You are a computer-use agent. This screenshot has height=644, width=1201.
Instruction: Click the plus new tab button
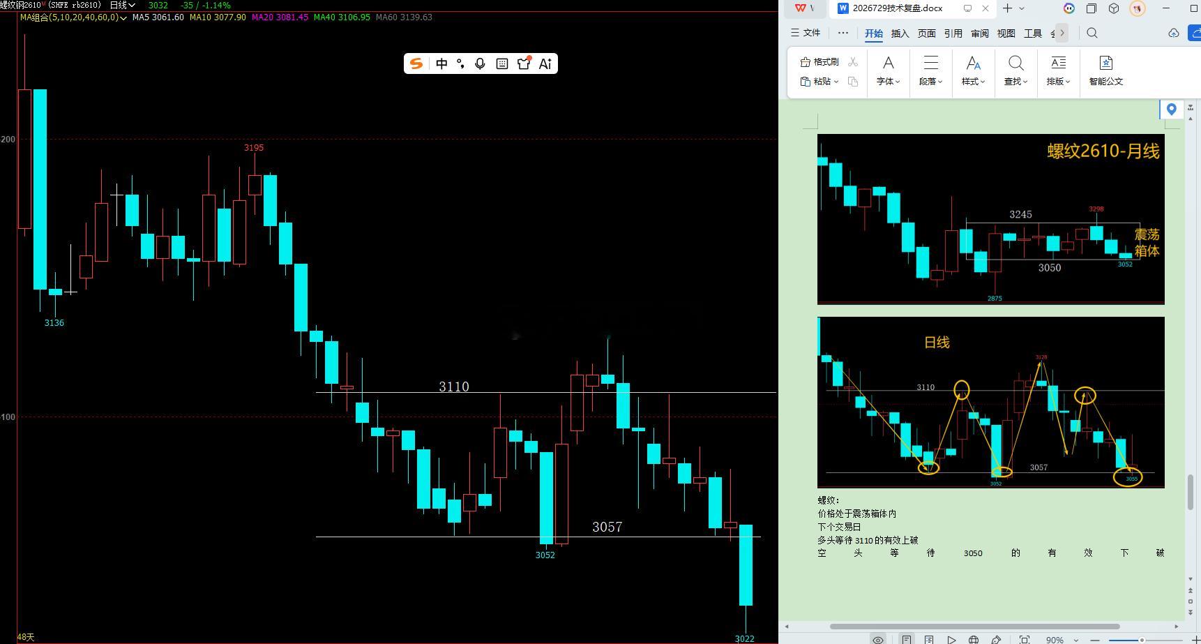pyautogui.click(x=1007, y=8)
